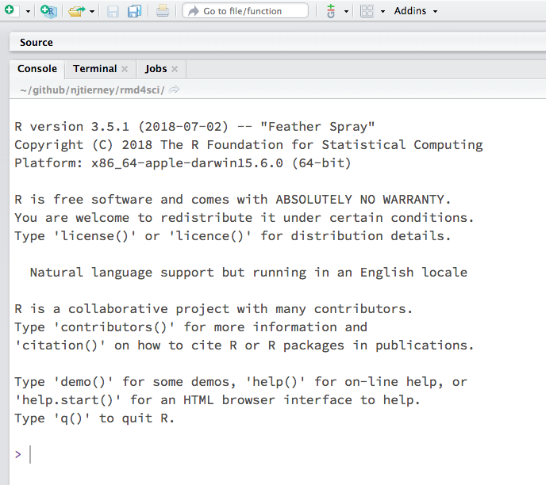
Task: Create a new R project icon
Action: pyautogui.click(x=48, y=11)
